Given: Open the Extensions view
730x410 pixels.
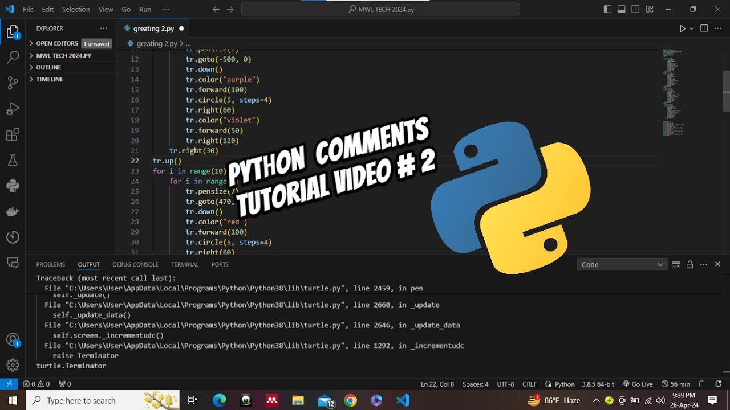Looking at the screenshot, I should (x=13, y=135).
